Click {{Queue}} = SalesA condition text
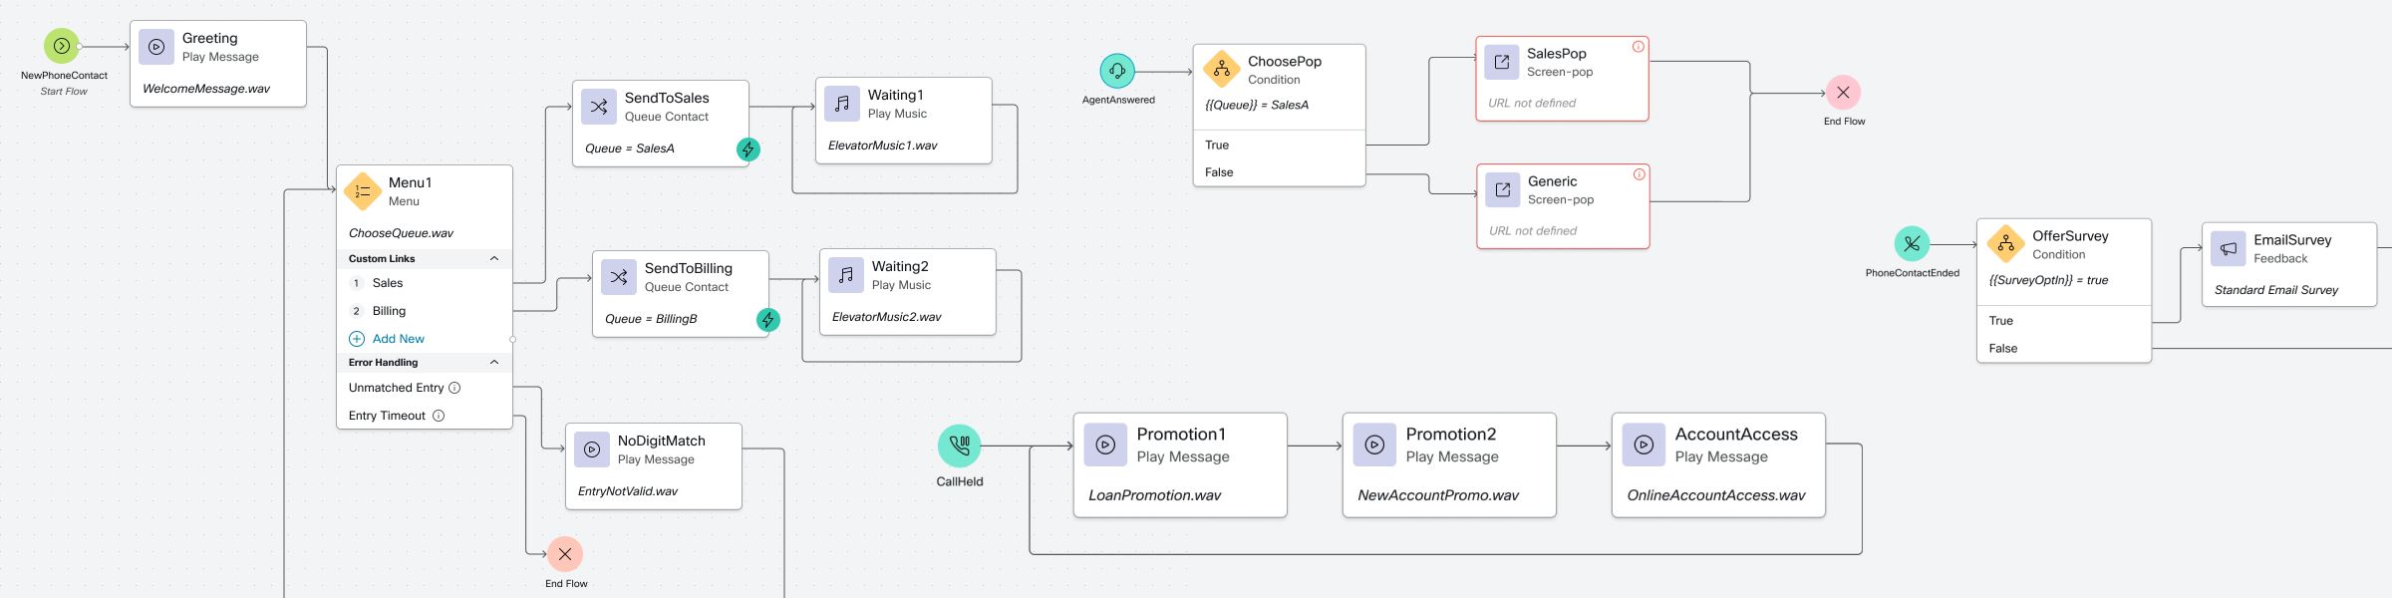This screenshot has width=2392, height=598. pyautogui.click(x=1257, y=105)
